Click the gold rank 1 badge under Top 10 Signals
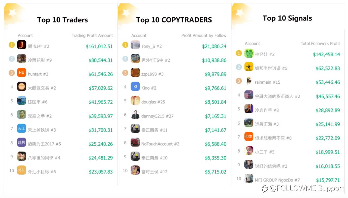The height and width of the screenshot is (198, 348). pos(239,53)
